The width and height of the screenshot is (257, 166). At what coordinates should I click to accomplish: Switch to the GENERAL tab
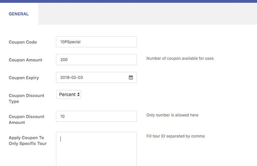tap(18, 14)
